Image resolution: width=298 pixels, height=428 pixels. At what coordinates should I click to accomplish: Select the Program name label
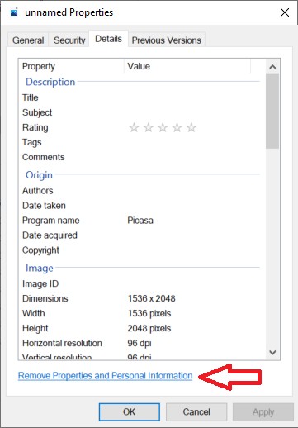pyautogui.click(x=51, y=221)
